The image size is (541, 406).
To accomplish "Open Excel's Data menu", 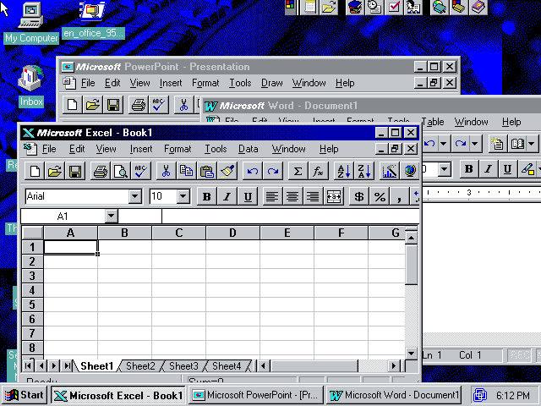I will 248,149.
